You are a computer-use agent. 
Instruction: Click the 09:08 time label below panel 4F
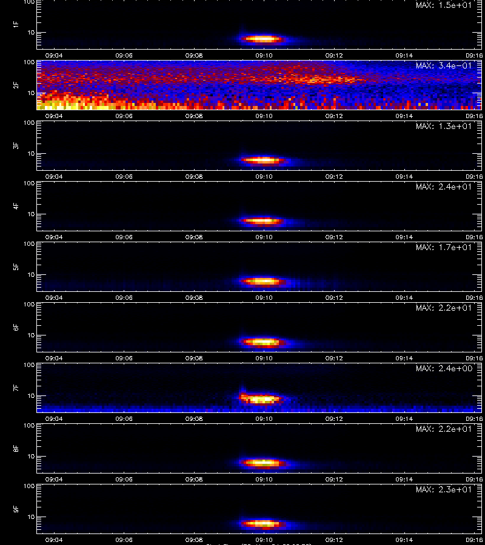click(194, 237)
